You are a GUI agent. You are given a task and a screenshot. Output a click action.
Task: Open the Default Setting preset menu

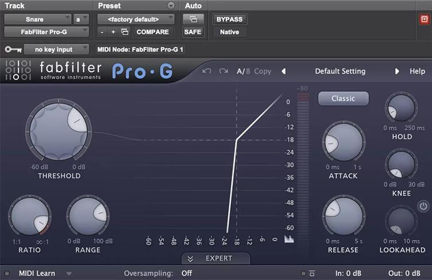pyautogui.click(x=340, y=71)
